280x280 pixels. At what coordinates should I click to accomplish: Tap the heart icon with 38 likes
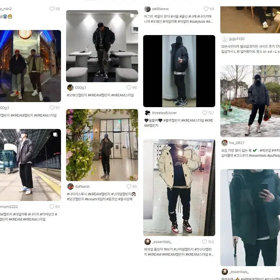(x=52, y=9)
